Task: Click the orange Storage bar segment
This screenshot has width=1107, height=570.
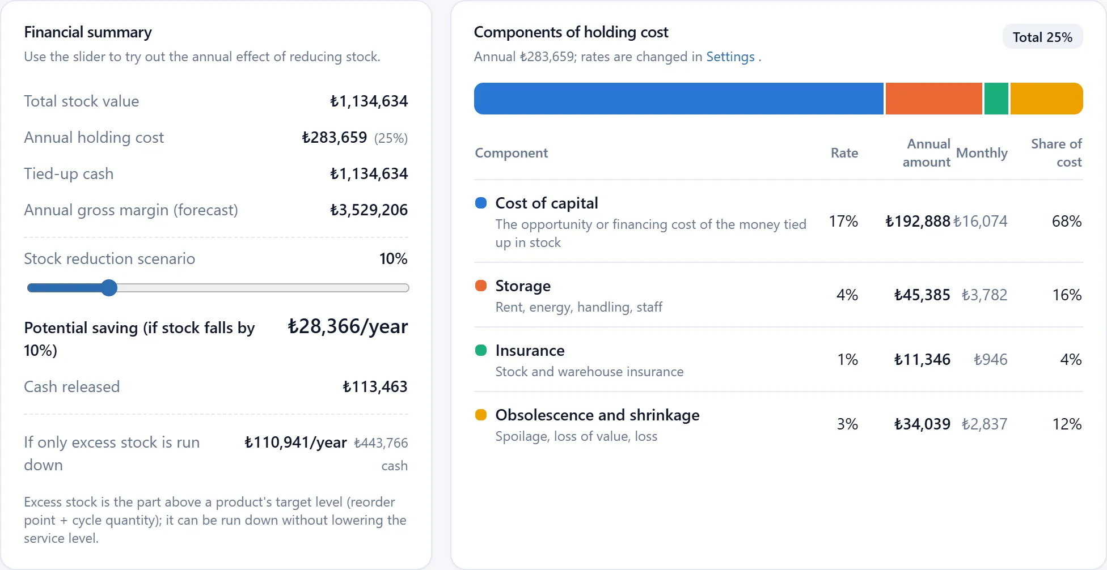Action: pos(933,99)
